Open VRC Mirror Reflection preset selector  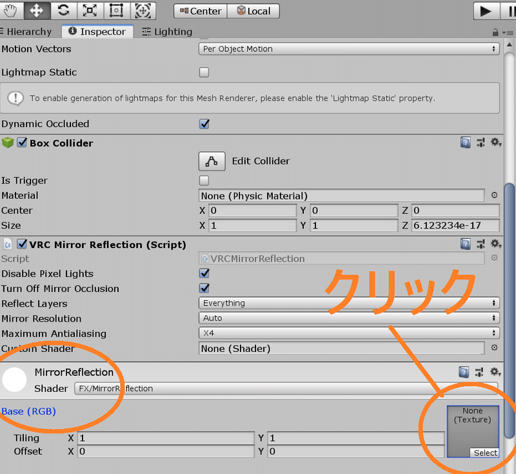pos(481,243)
